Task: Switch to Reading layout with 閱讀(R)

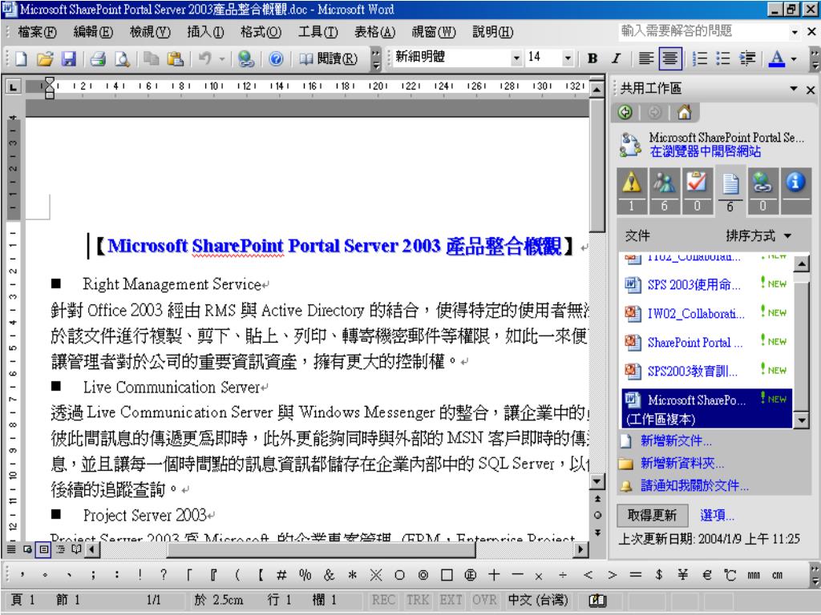Action: 329,58
